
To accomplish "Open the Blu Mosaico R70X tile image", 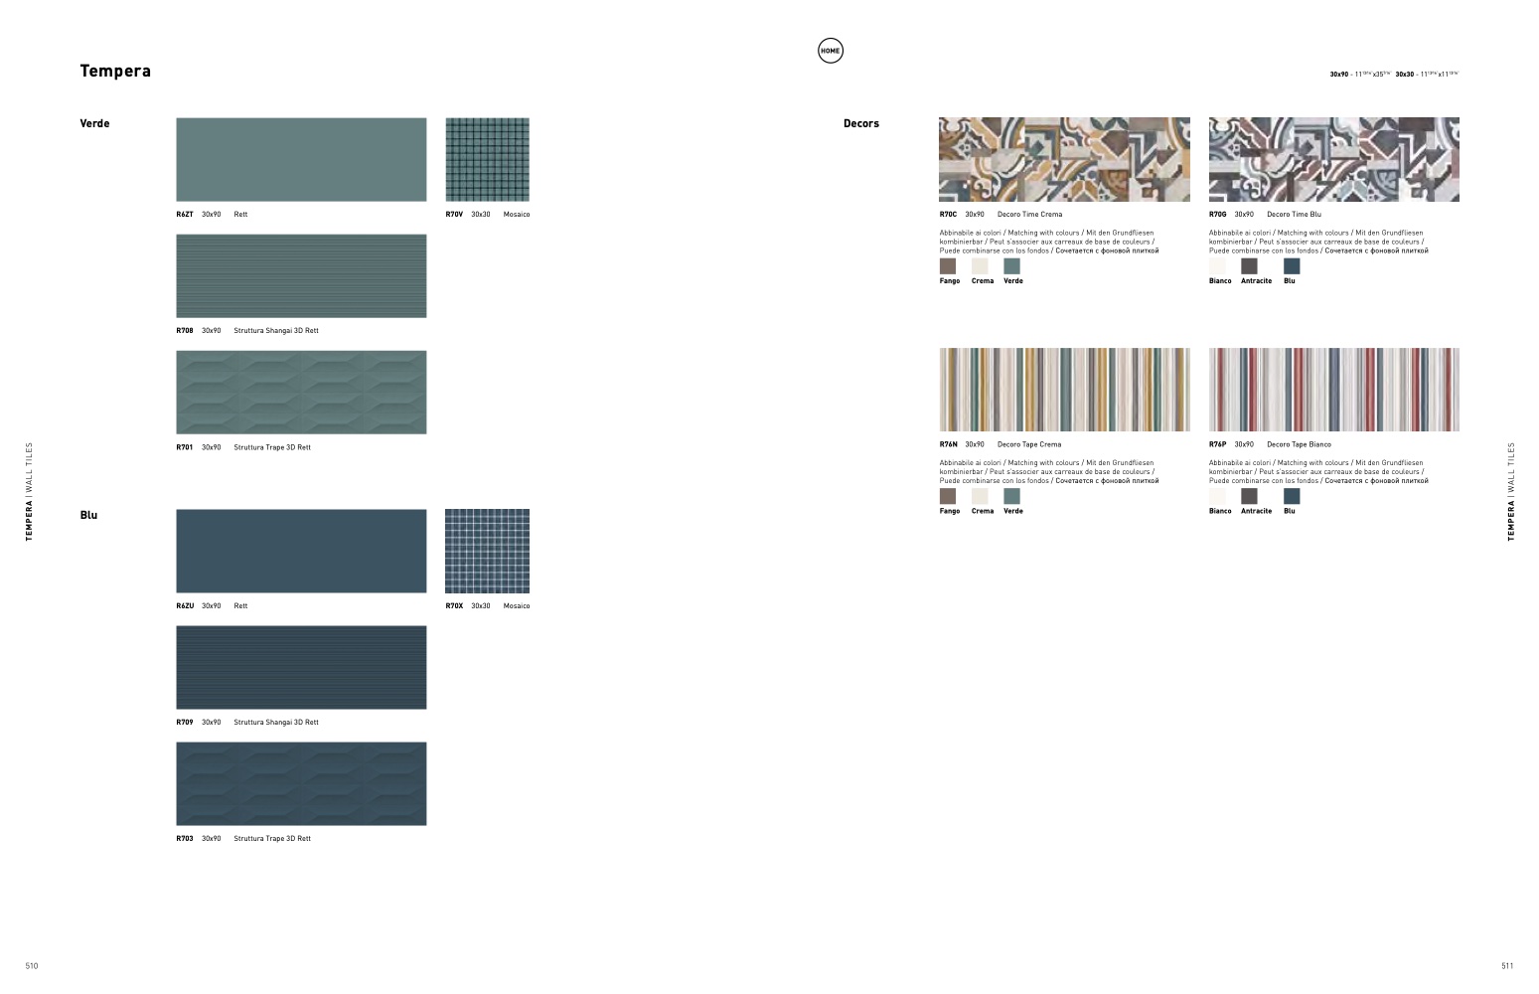I will [487, 551].
